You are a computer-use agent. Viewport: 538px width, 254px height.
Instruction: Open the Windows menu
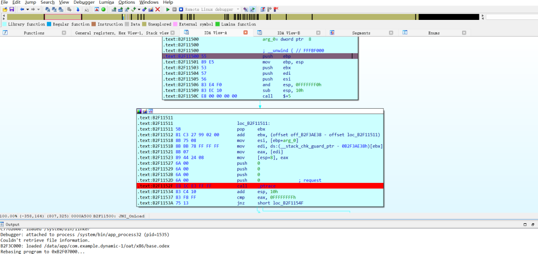point(149,2)
